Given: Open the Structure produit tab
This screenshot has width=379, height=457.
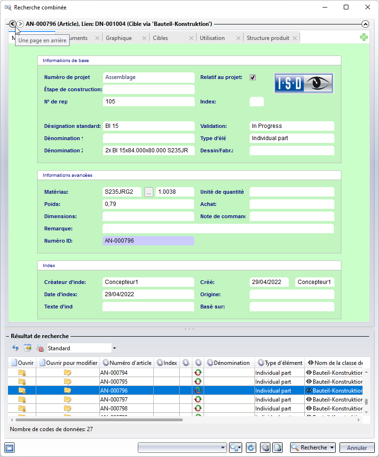Looking at the screenshot, I should 268,38.
